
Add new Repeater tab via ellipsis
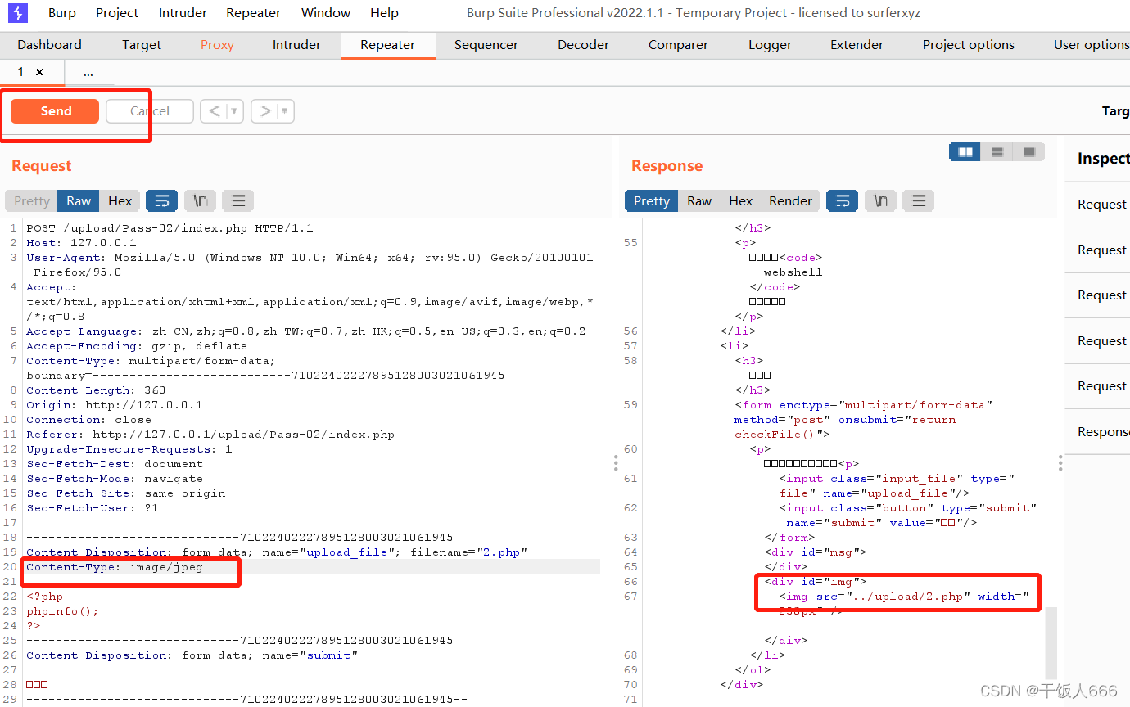tap(88, 72)
